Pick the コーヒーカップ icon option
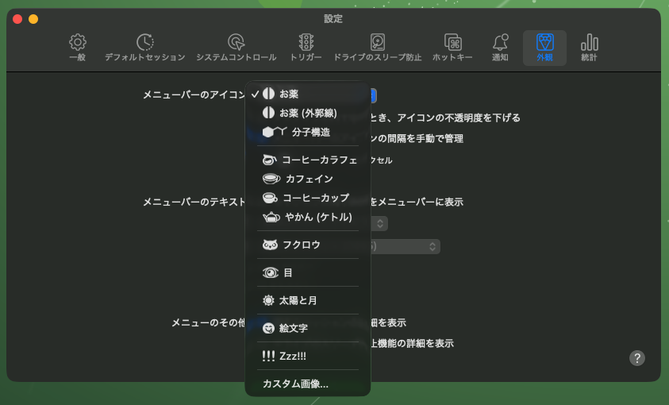 [x=308, y=198]
